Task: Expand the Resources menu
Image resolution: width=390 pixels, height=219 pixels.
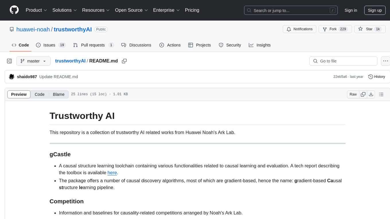Action: click(96, 10)
